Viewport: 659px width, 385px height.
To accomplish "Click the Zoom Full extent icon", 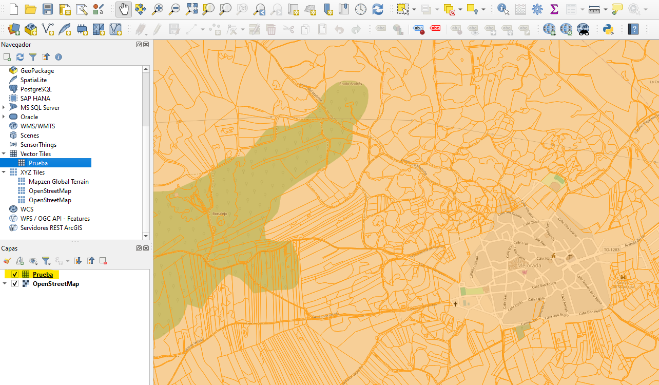I will 191,9.
